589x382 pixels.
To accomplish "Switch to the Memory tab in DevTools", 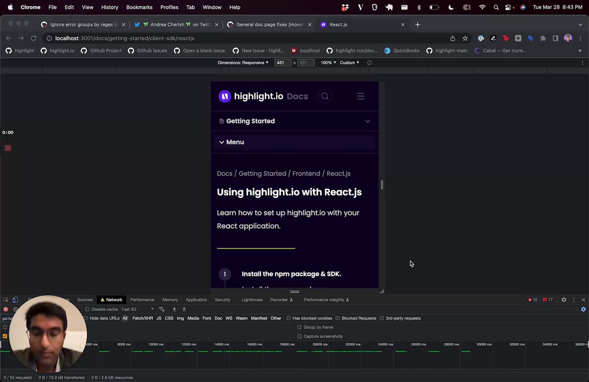I will tap(170, 300).
